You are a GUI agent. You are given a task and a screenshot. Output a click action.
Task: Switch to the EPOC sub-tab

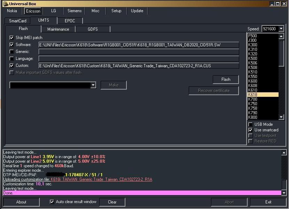click(70, 21)
